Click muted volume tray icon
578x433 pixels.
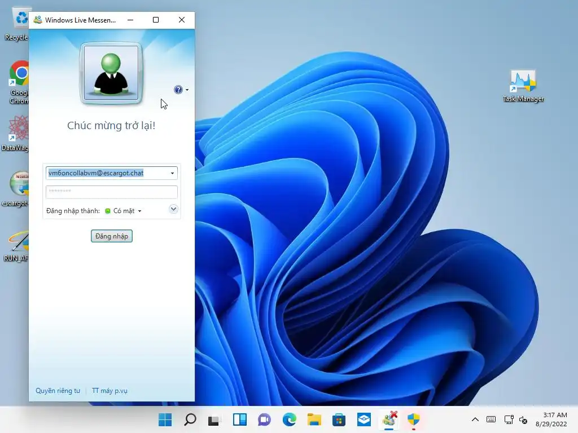pyautogui.click(x=523, y=419)
